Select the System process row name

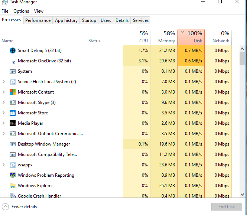point(25,71)
